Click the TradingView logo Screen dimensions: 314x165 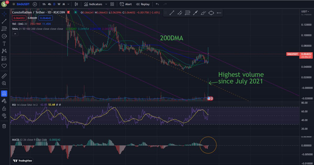tap(23, 161)
